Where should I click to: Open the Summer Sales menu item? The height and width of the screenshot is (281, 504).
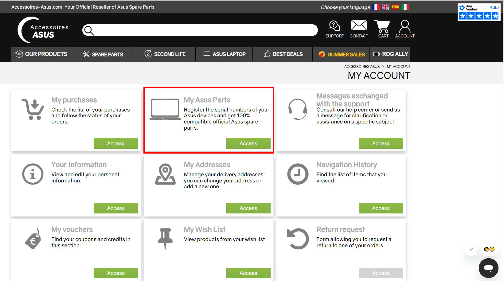pos(342,54)
